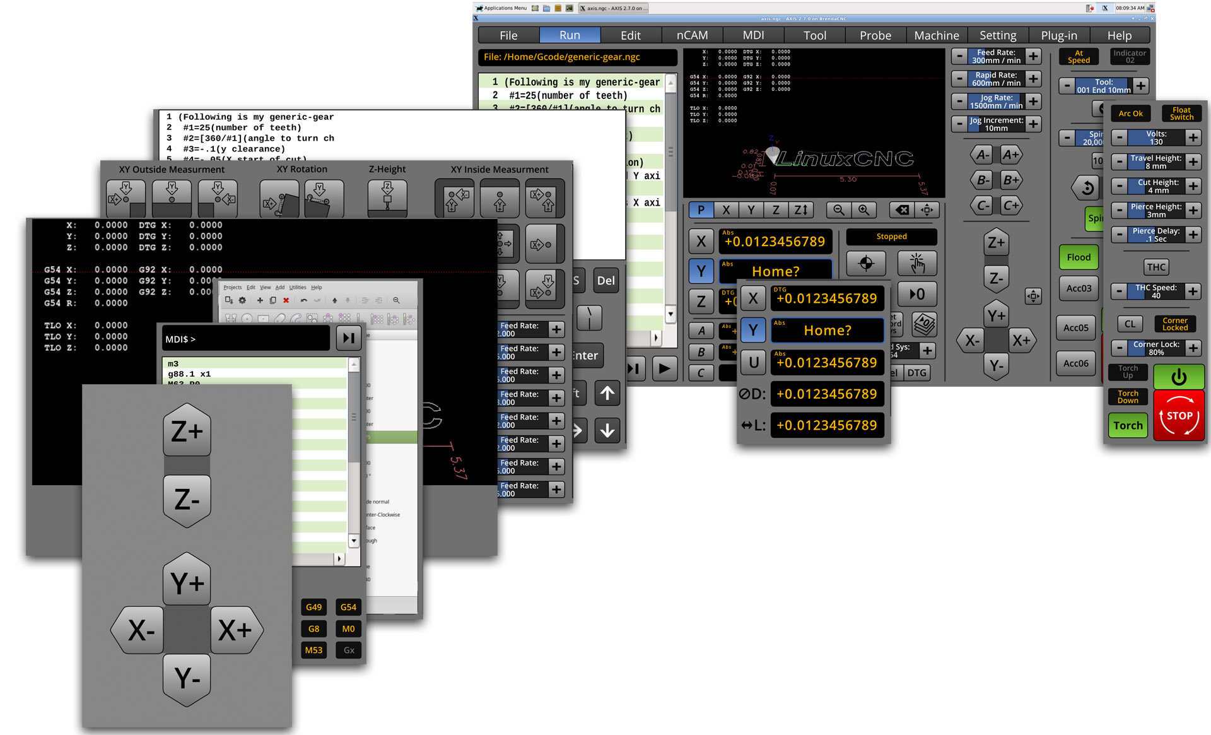The image size is (1211, 735).
Task: Toggle the THC button
Action: click(x=1156, y=267)
